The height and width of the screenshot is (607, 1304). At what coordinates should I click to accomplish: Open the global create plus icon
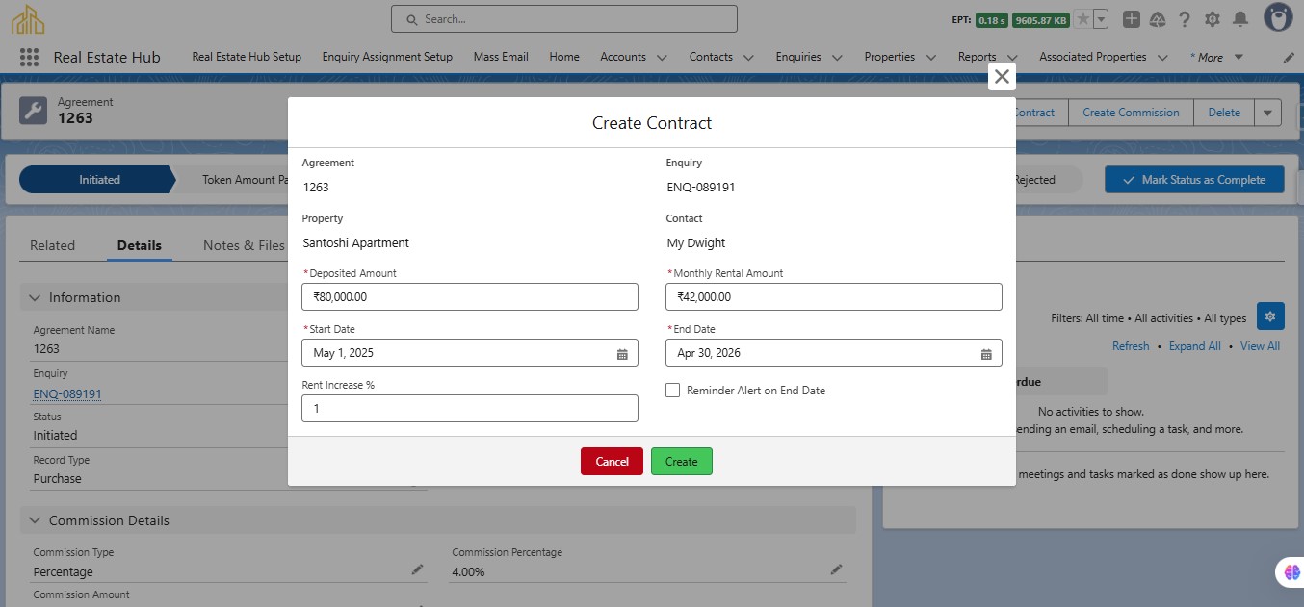tap(1132, 19)
